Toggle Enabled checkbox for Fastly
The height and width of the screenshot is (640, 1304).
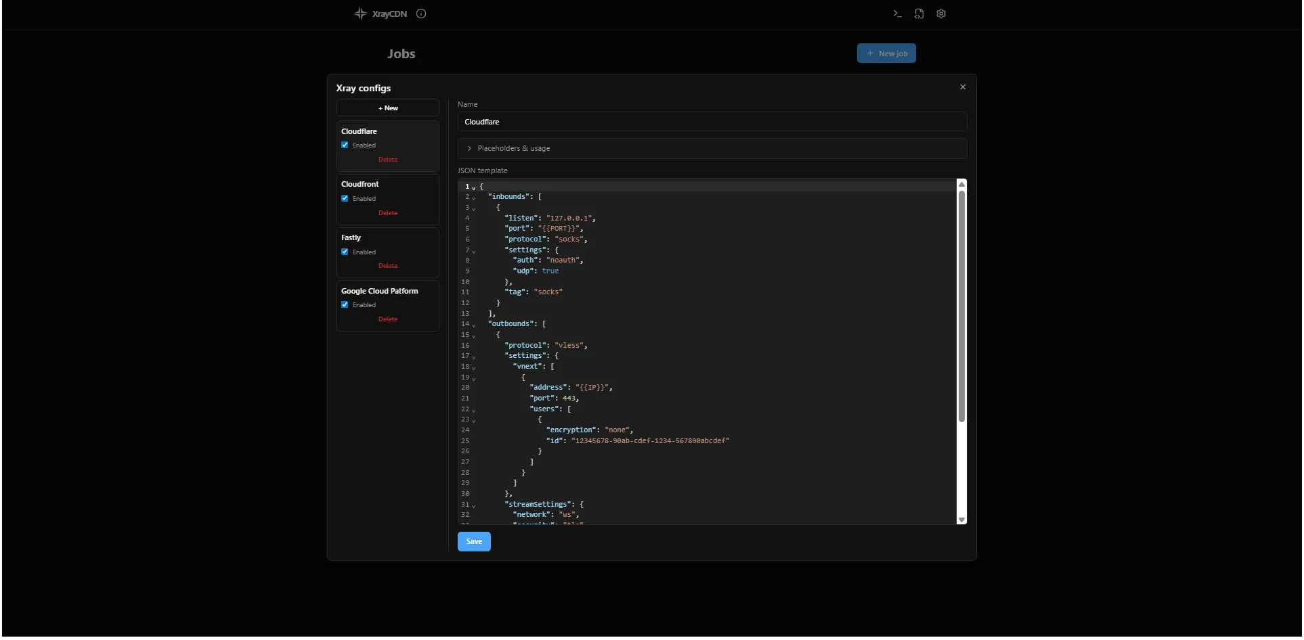(345, 252)
